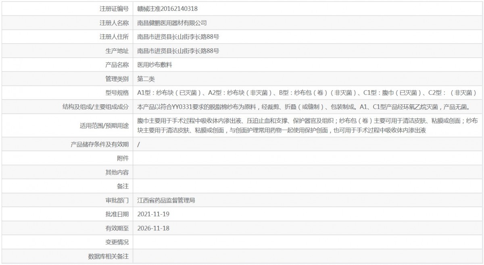
Task: Select the intended use paragraph starting with 腹巾主要用于
Action: 308,125
